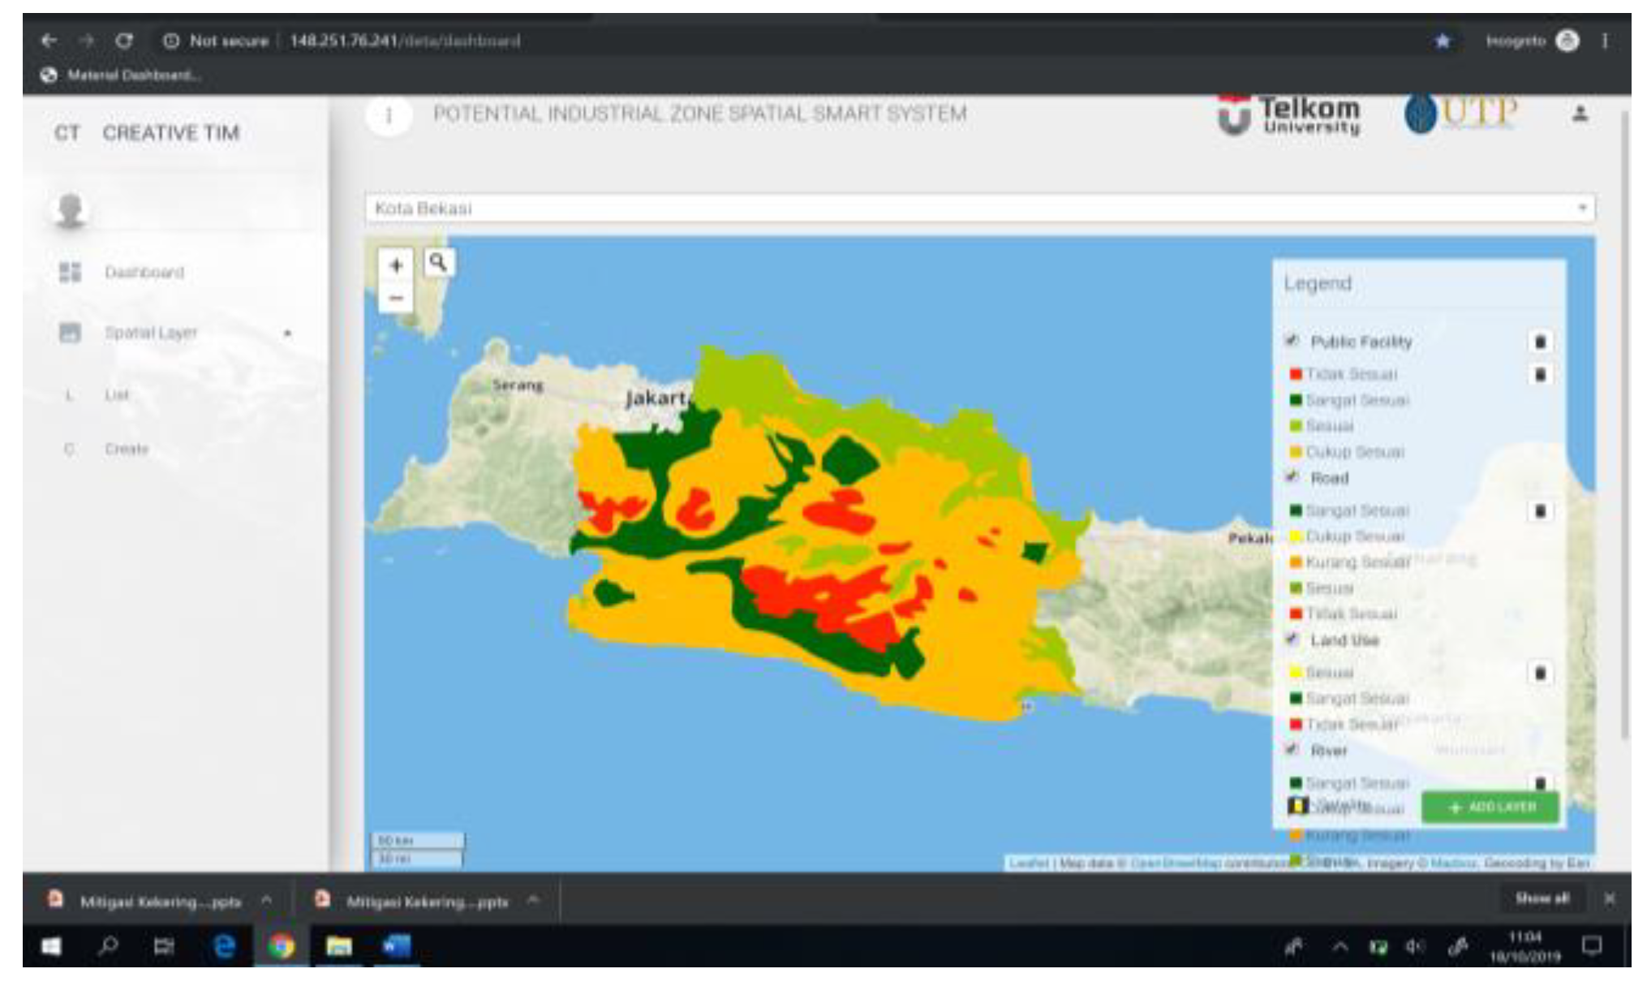Image resolution: width=1647 pixels, height=986 pixels.
Task: Toggle the Land Use layer checkbox
Action: [1292, 639]
